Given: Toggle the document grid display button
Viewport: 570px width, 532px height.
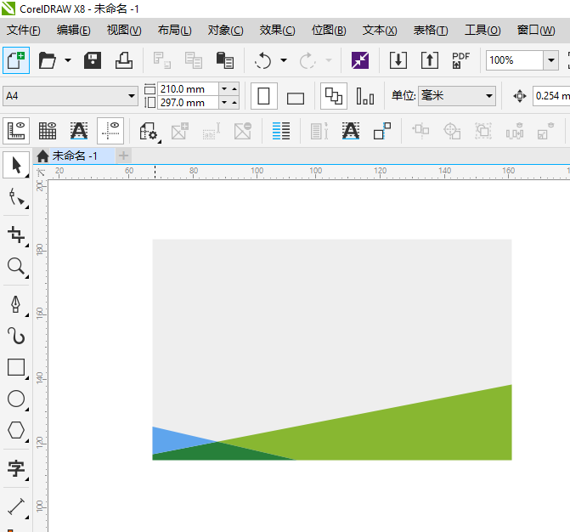Looking at the screenshot, I should (48, 131).
